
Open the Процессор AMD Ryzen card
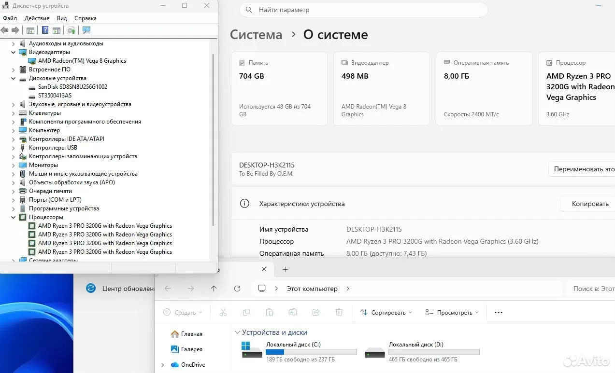577,89
